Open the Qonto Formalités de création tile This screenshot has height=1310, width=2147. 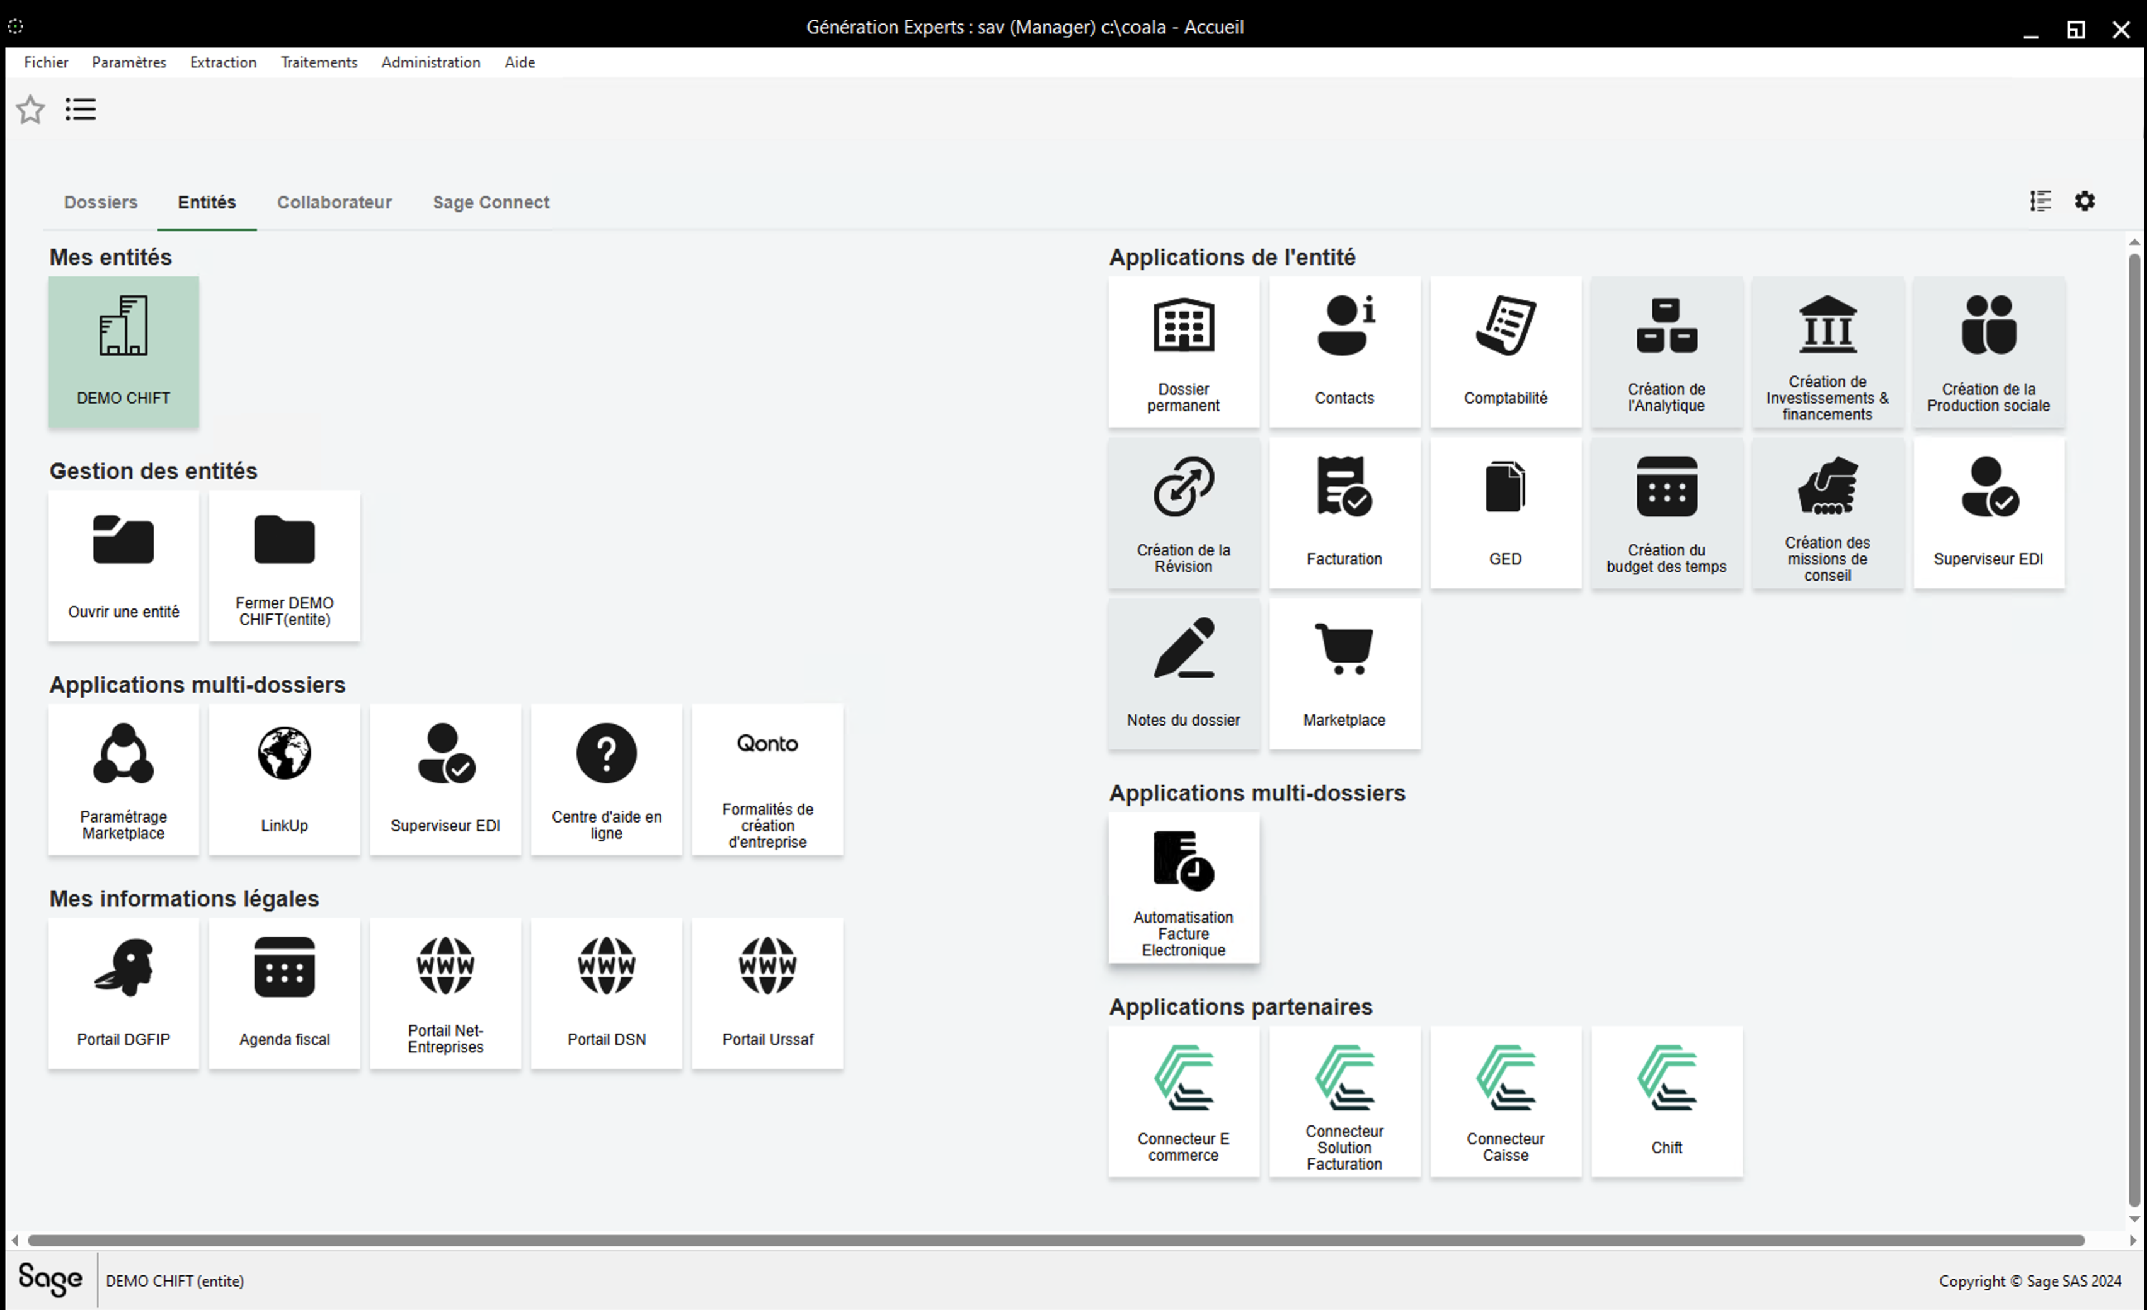point(768,780)
